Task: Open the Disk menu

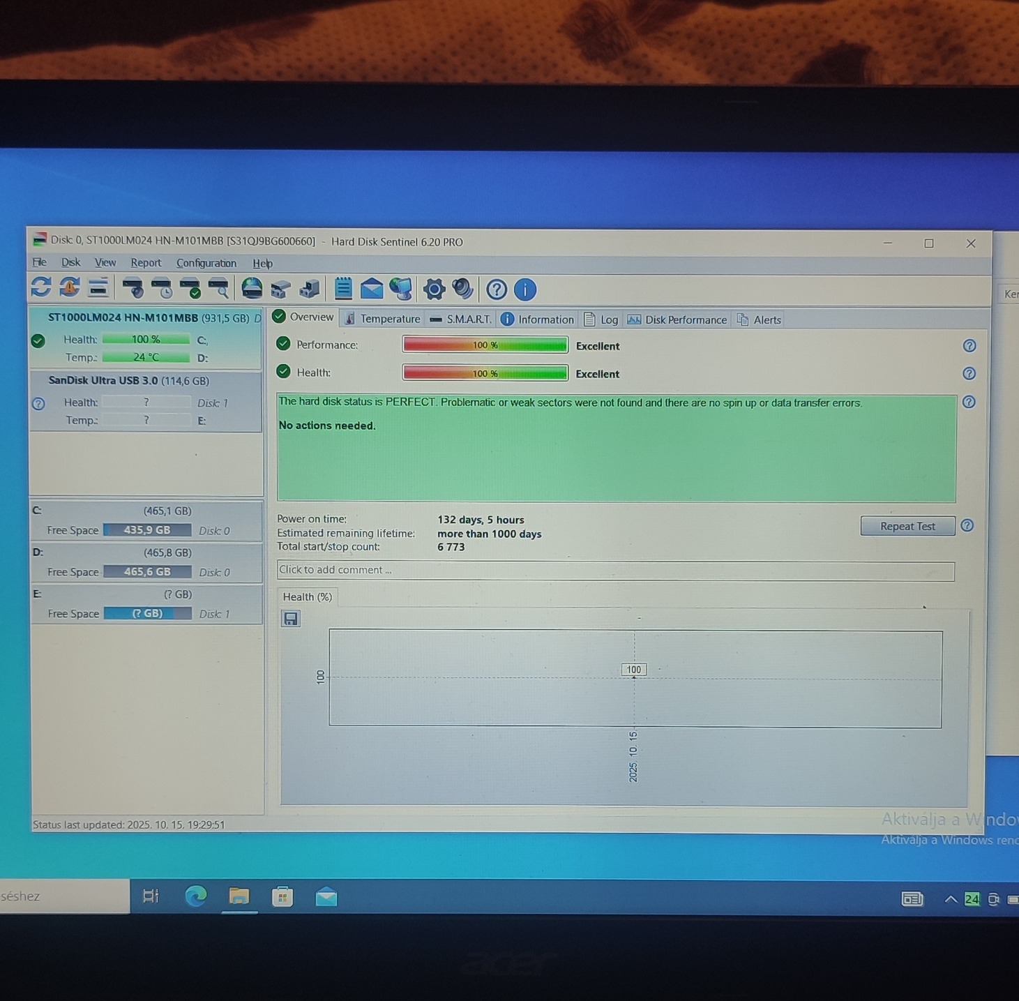Action: click(x=70, y=262)
